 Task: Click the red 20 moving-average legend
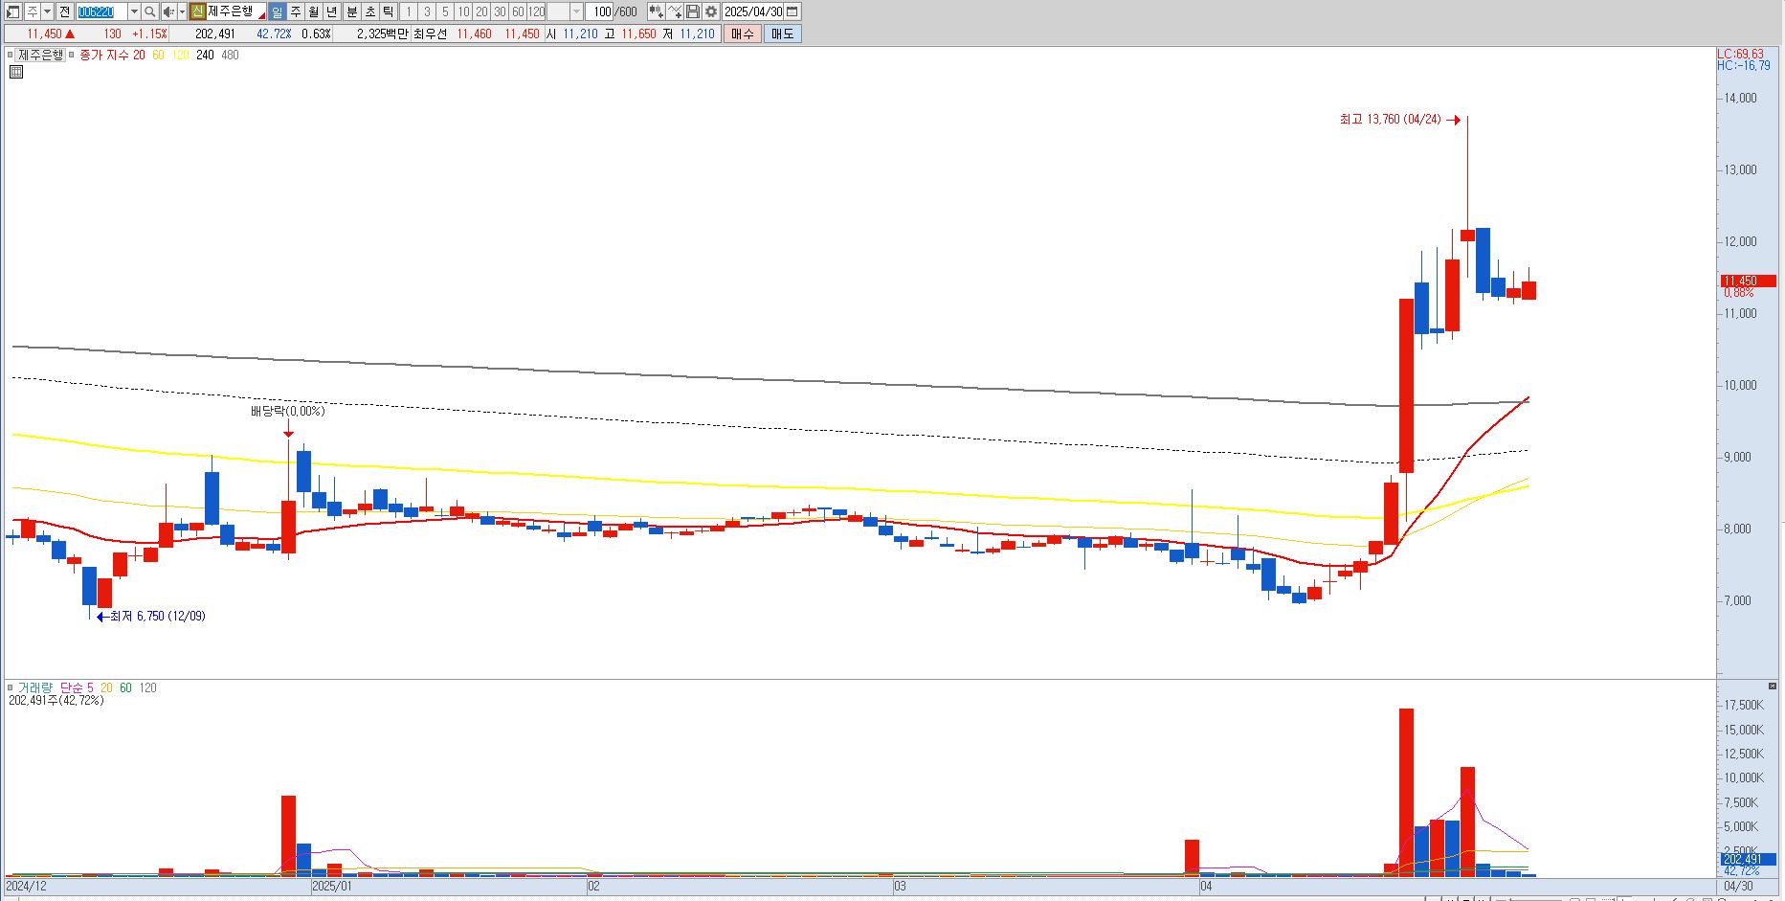(139, 55)
